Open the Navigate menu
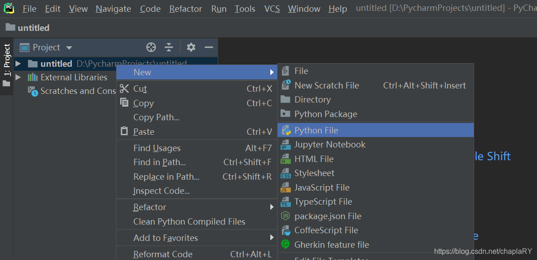Image resolution: width=537 pixels, height=260 pixels. pyautogui.click(x=113, y=9)
